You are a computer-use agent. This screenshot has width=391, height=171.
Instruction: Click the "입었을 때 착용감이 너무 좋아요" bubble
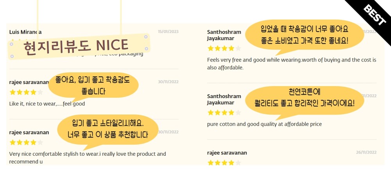(305, 35)
